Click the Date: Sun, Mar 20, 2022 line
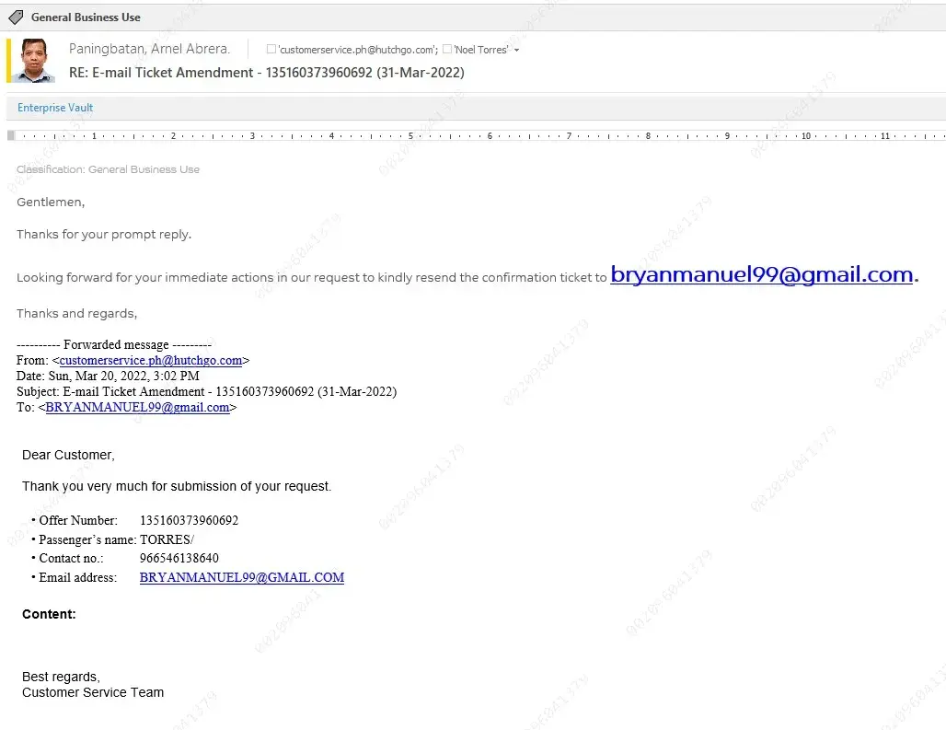Screen dimensions: 946x730 [x=108, y=376]
